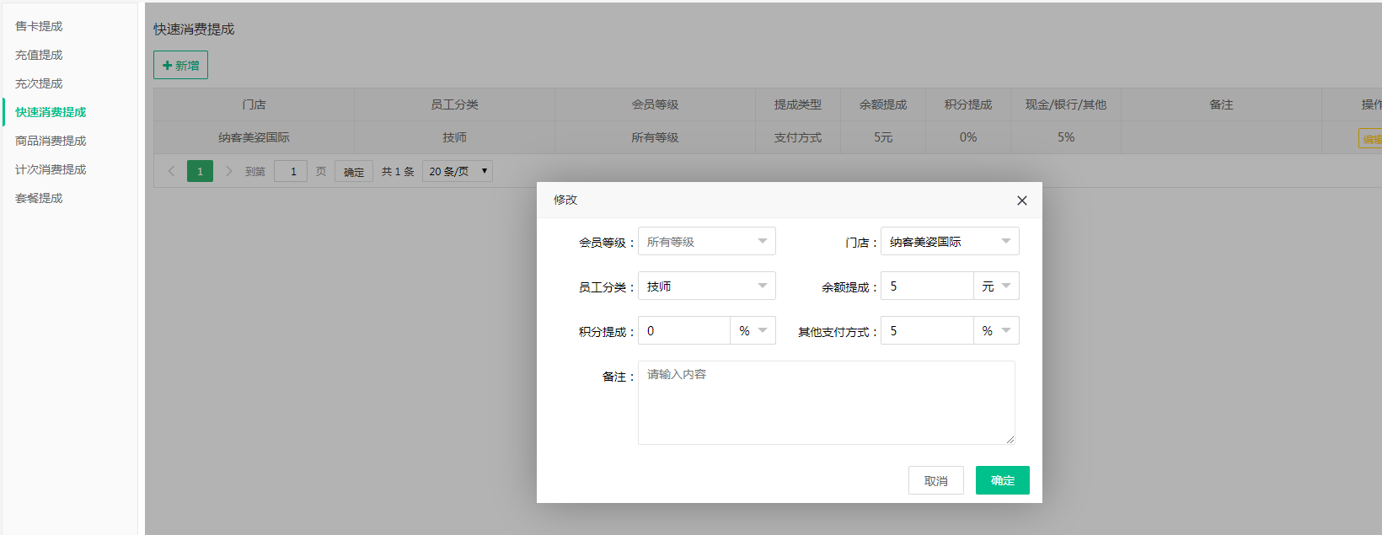Screen dimensions: 1382x535
Task: Select 售卡提成 in the sidebar
Action: (x=39, y=26)
